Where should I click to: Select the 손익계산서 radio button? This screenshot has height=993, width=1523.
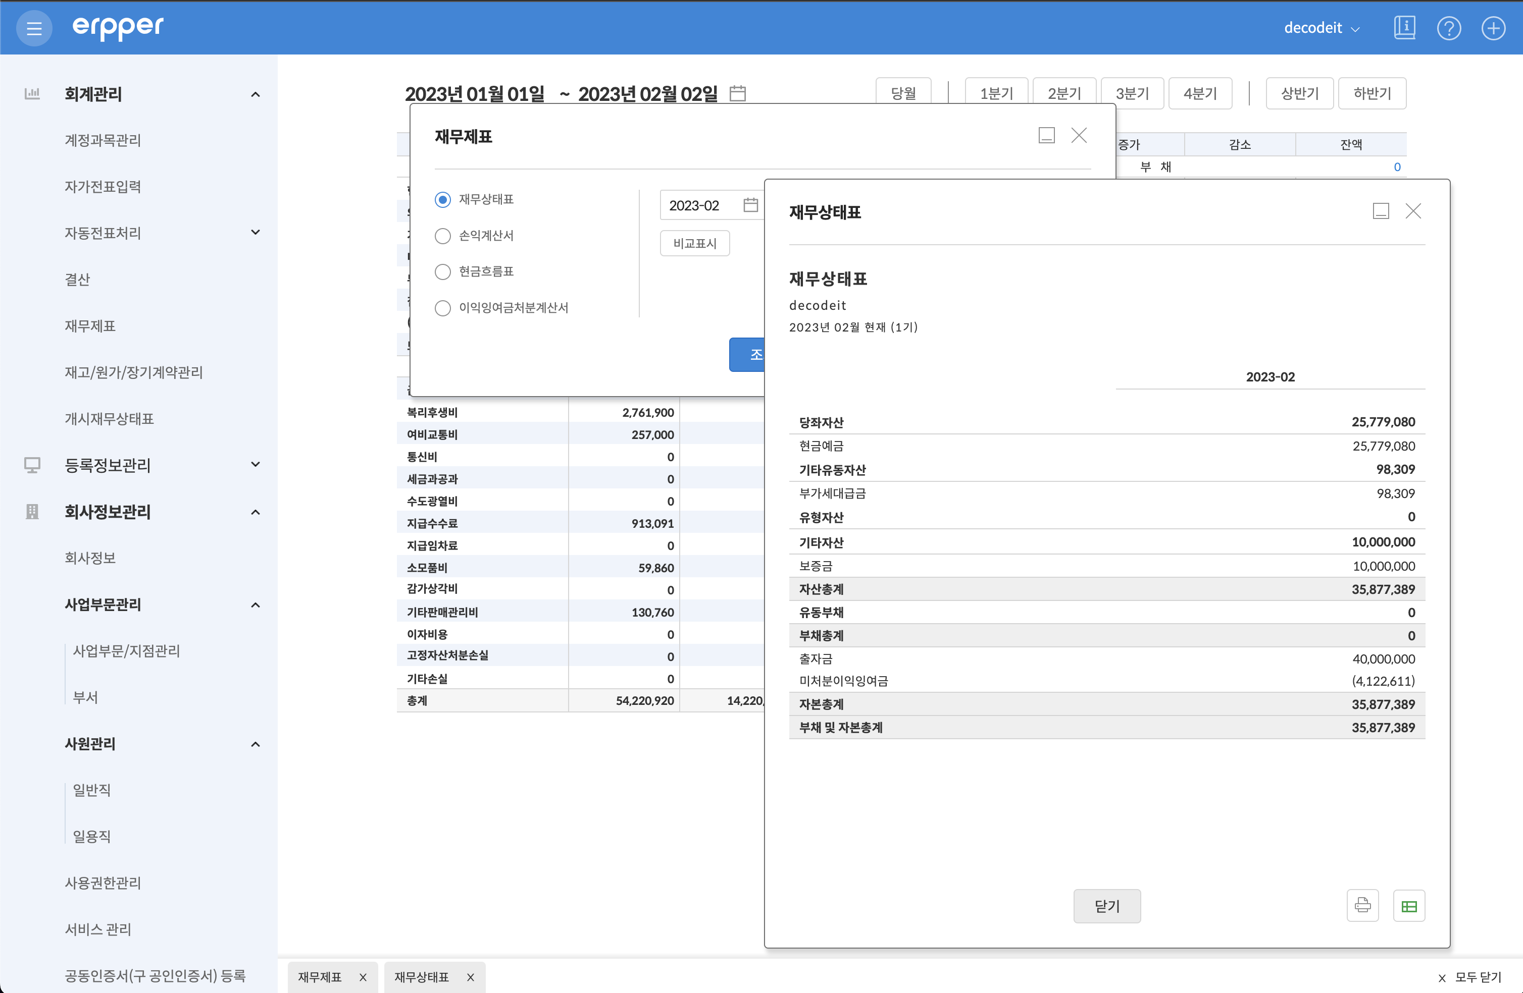click(x=443, y=236)
